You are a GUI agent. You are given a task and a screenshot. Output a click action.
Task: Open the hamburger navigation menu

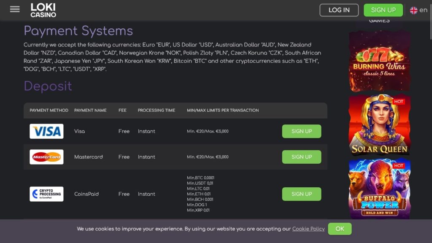pyautogui.click(x=15, y=10)
